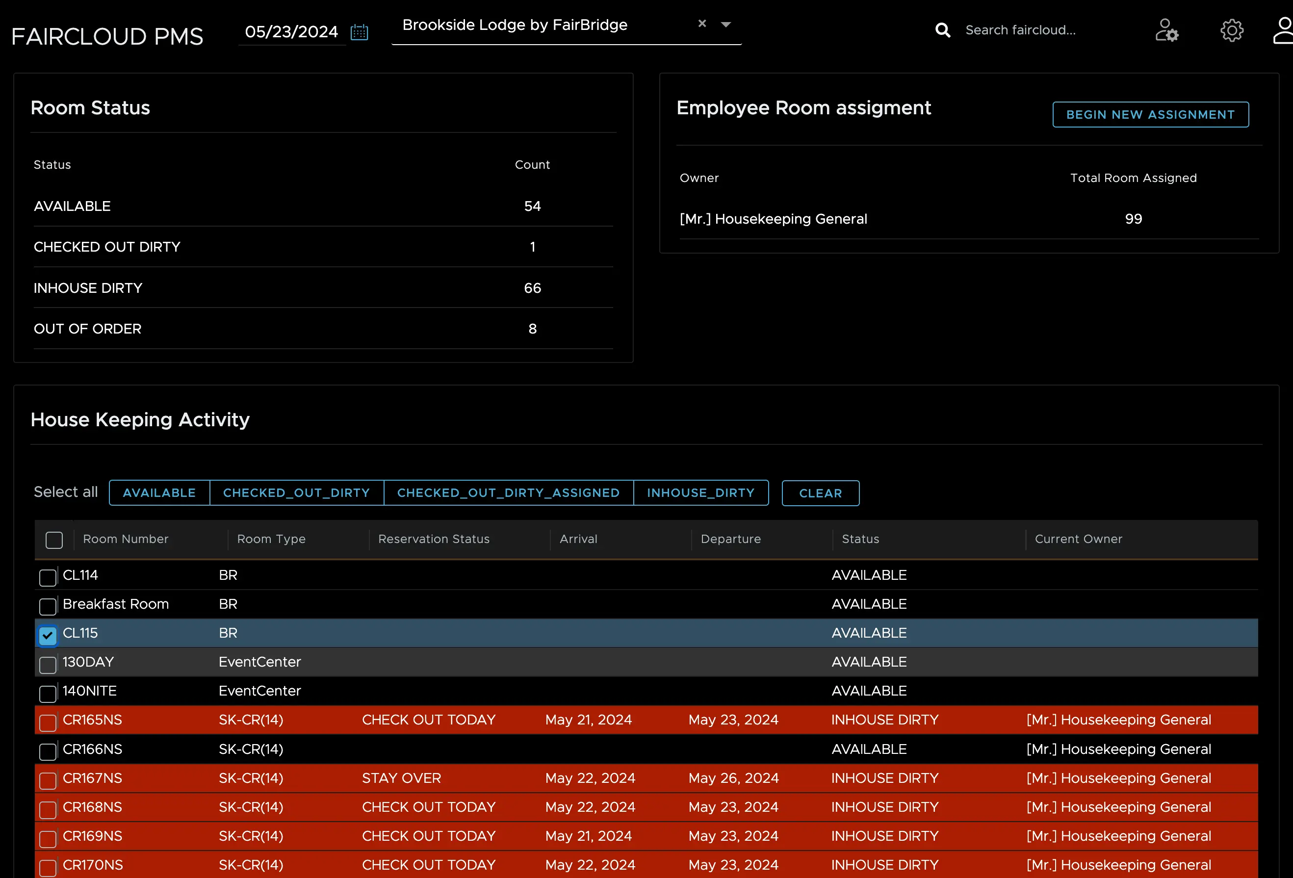Click BEGIN NEW ASSIGNMENT button
Viewport: 1293px width, 878px height.
tap(1150, 115)
